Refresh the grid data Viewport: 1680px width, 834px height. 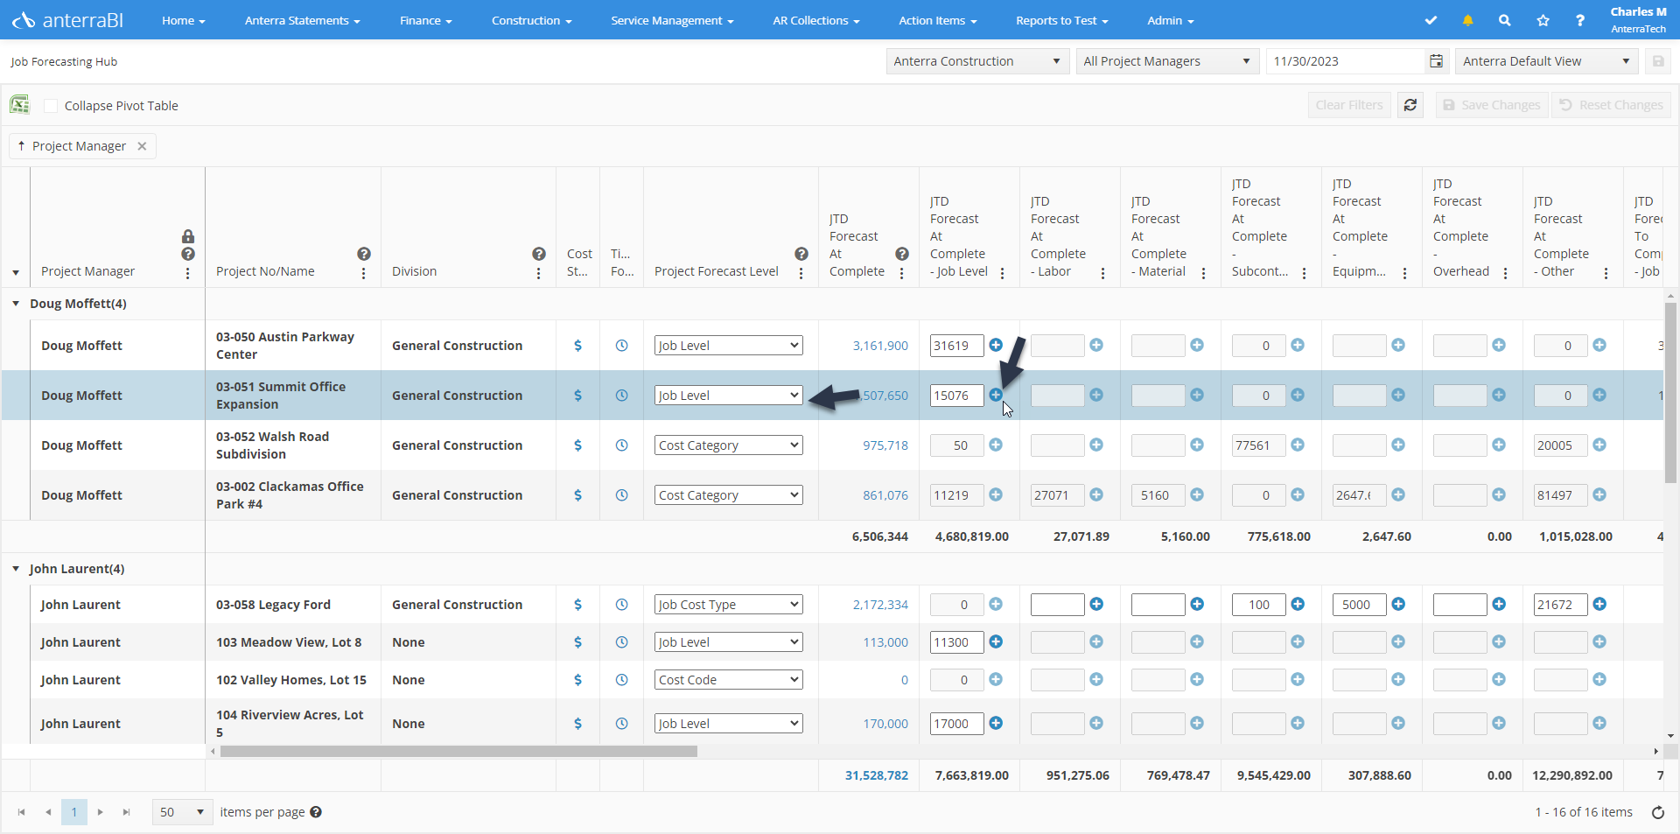click(1410, 105)
